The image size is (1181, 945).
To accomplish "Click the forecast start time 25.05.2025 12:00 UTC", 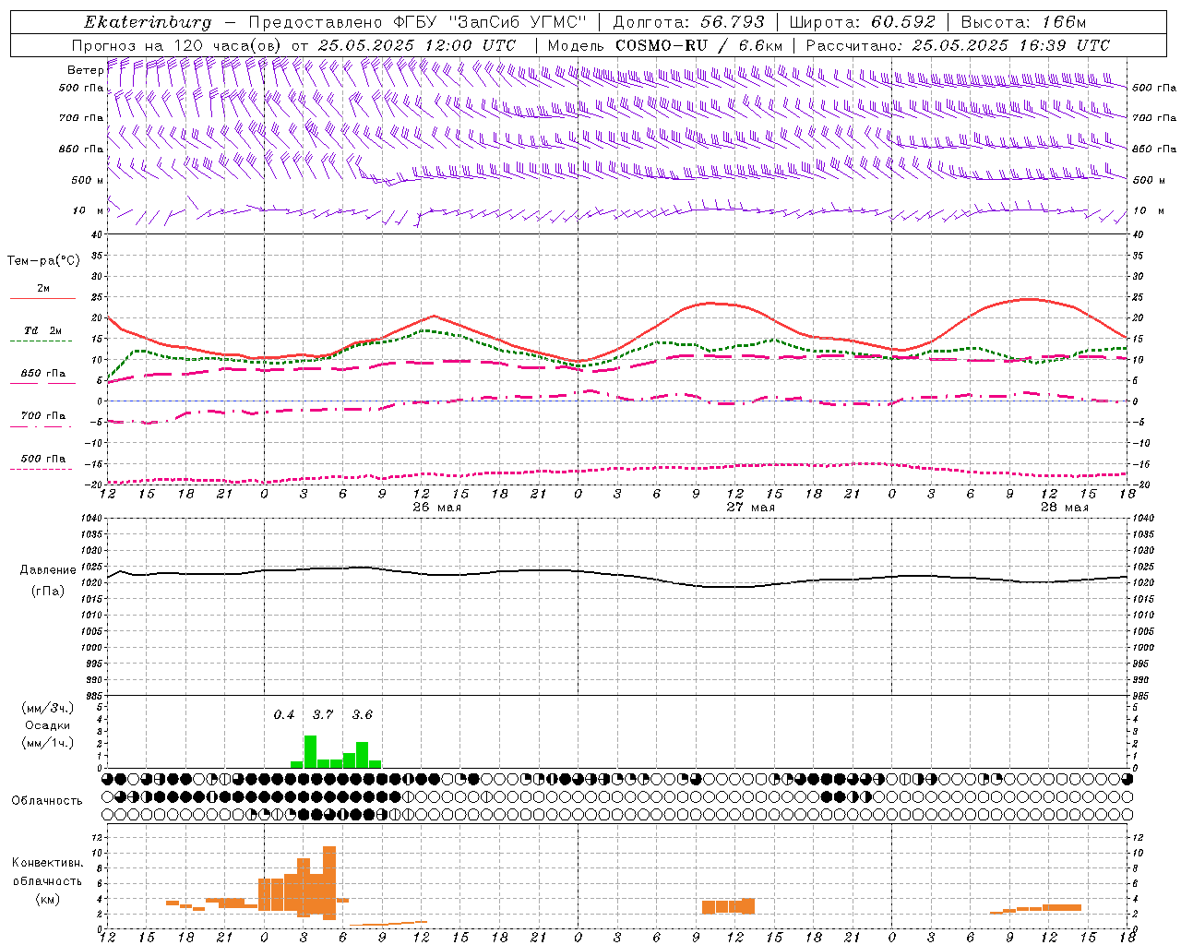I will pyautogui.click(x=417, y=45).
